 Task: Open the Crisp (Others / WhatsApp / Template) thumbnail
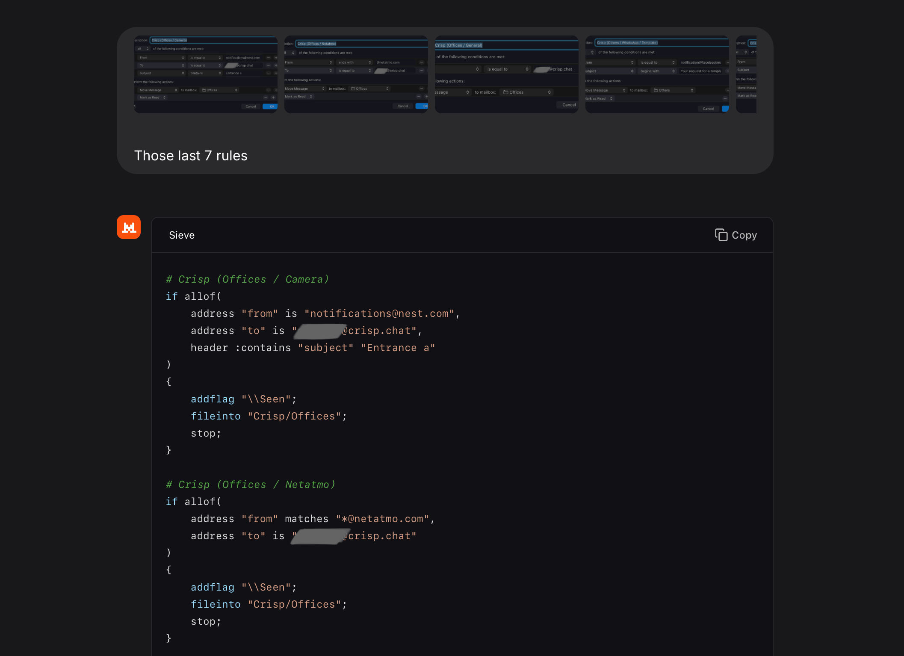(x=657, y=74)
